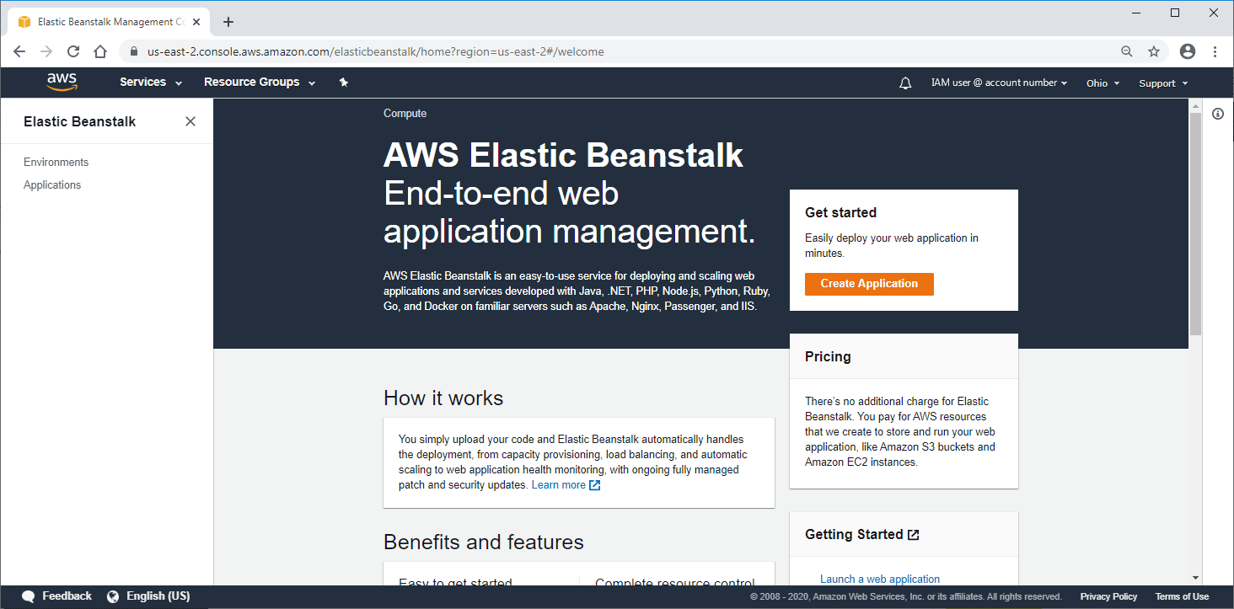Click the bookmark star in address bar
This screenshot has width=1234, height=609.
coord(1154,51)
